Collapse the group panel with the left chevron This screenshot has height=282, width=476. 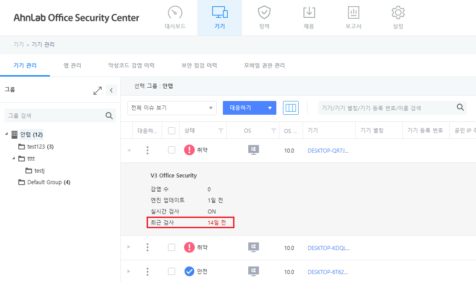111,90
